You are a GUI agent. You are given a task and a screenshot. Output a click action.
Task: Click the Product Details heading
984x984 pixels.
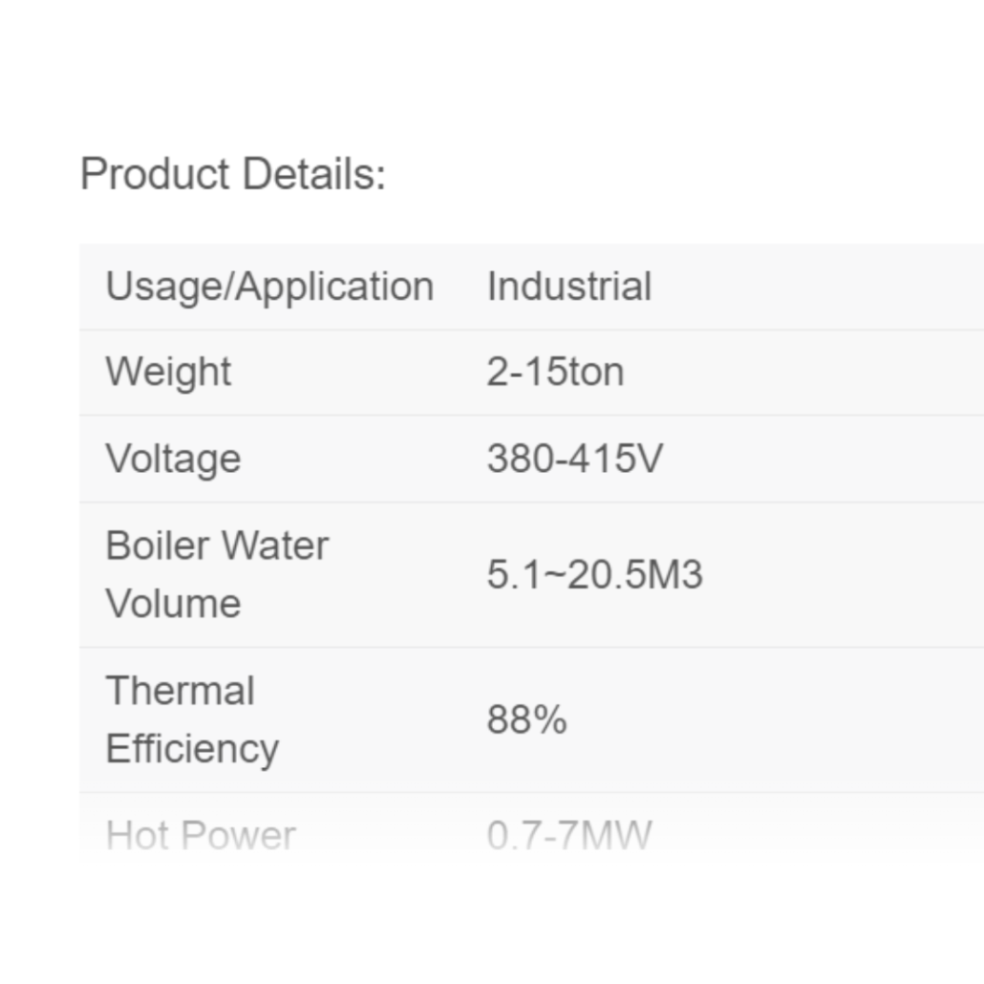(233, 174)
